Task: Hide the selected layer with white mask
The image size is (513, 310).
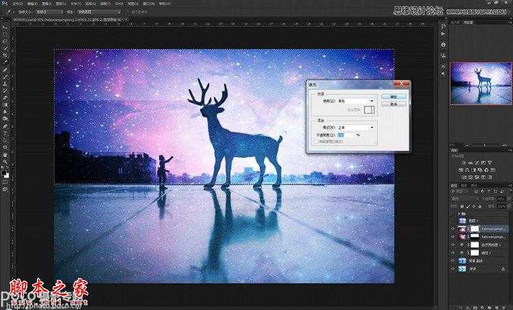Action: click(453, 229)
